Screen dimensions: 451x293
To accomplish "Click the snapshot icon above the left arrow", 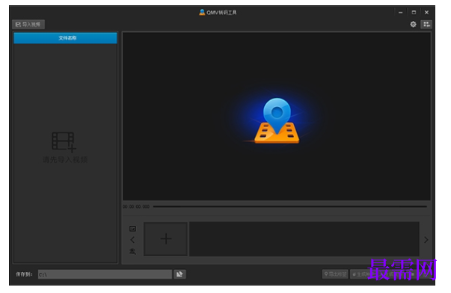I will (132, 229).
